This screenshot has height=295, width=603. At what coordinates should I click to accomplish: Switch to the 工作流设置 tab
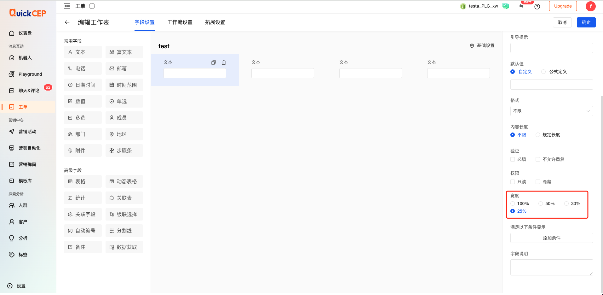click(x=180, y=22)
